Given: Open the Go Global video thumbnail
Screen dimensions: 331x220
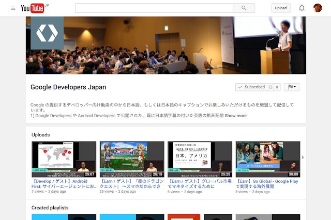Looking at the screenshot, I should click(x=268, y=159).
